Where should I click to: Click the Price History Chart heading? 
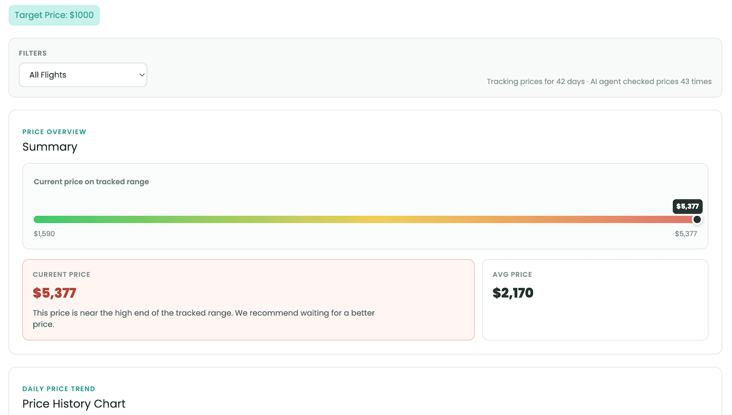coord(74,404)
